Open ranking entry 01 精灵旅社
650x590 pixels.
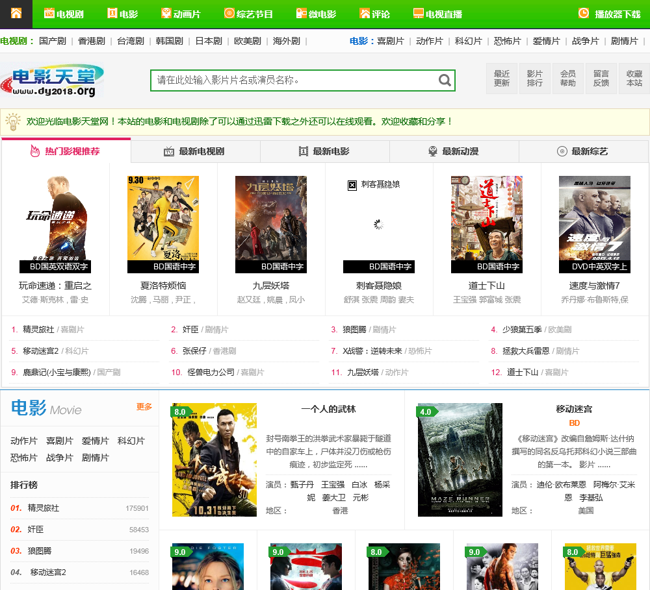(44, 508)
